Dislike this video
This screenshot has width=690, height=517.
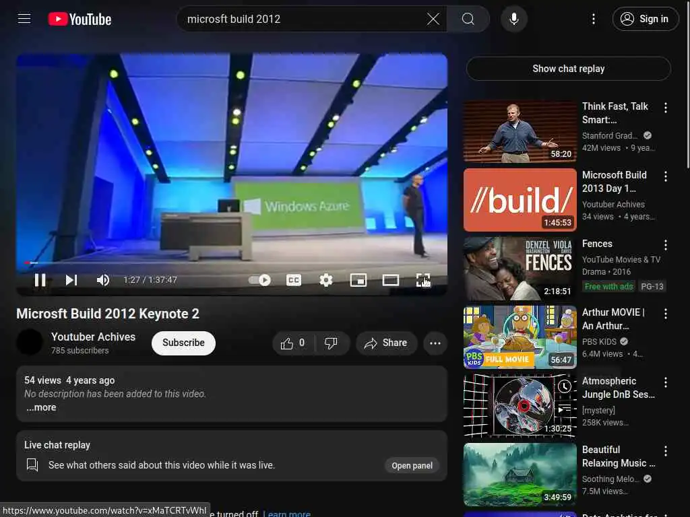(x=332, y=343)
